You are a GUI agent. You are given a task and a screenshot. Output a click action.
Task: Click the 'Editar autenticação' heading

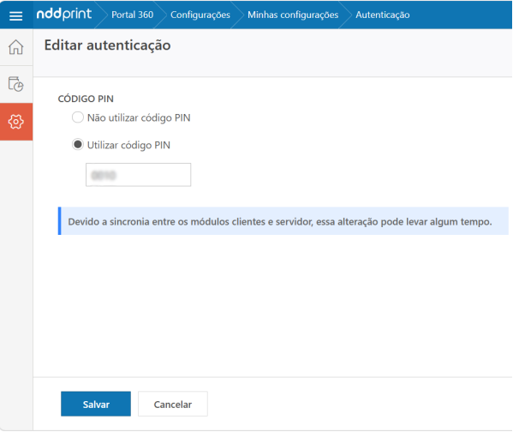pyautogui.click(x=107, y=45)
